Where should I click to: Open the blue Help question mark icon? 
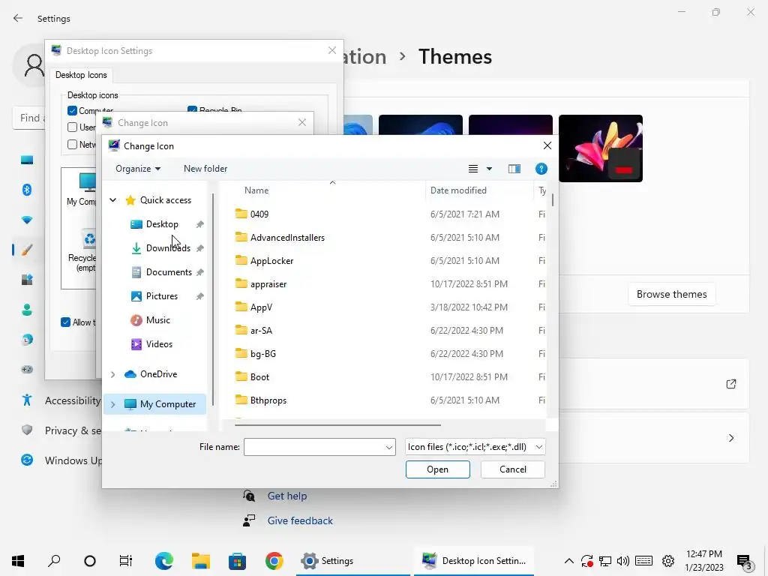pos(541,169)
